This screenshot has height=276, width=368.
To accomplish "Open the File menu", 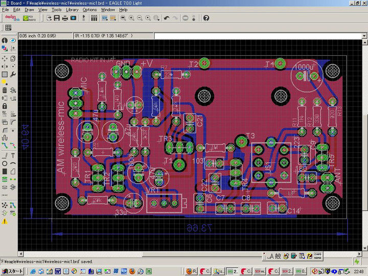I will coord(6,10).
